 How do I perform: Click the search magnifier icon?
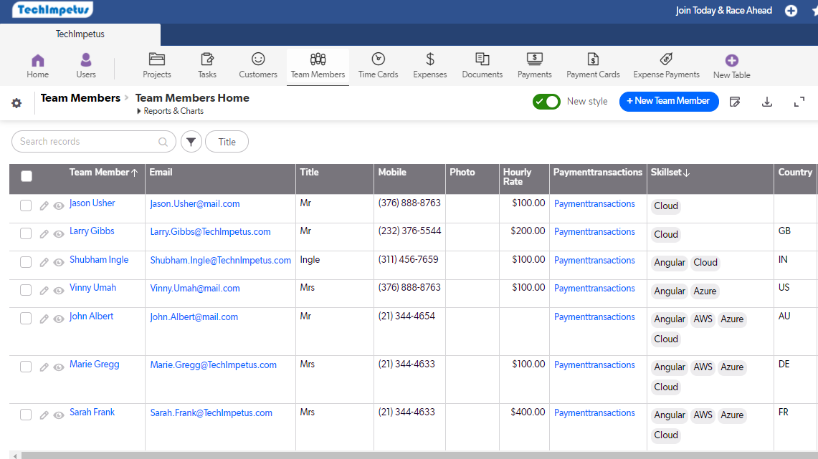pyautogui.click(x=163, y=142)
